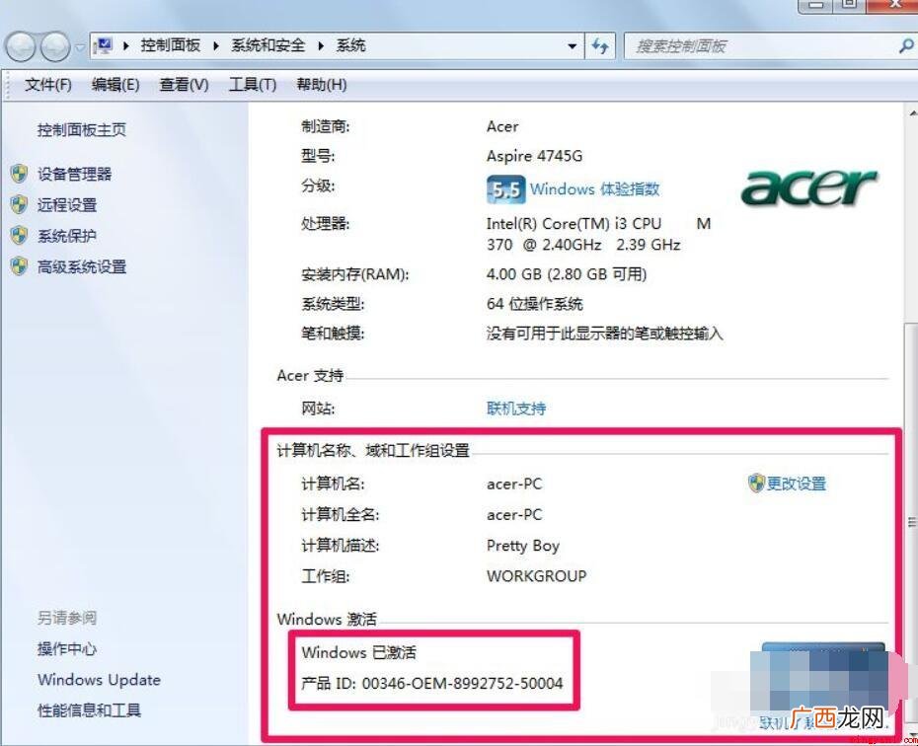Open 高级系统设置 from the sidebar

coord(82,266)
